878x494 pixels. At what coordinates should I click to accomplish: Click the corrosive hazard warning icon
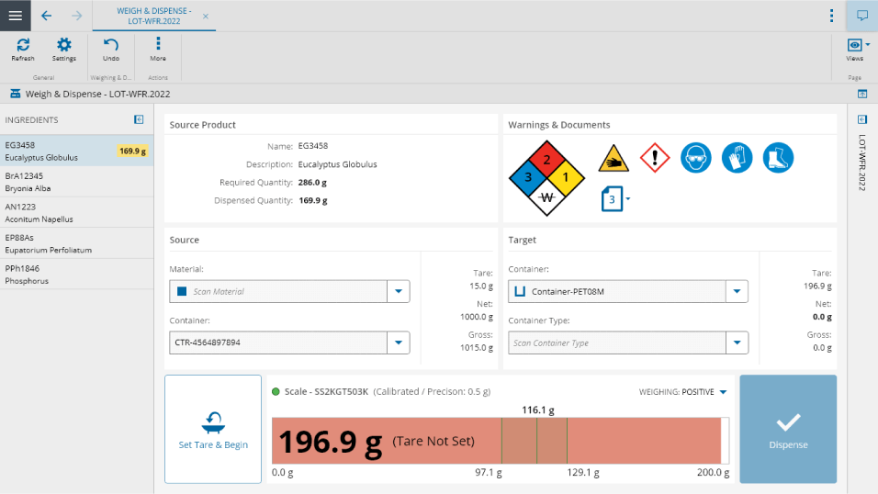613,158
